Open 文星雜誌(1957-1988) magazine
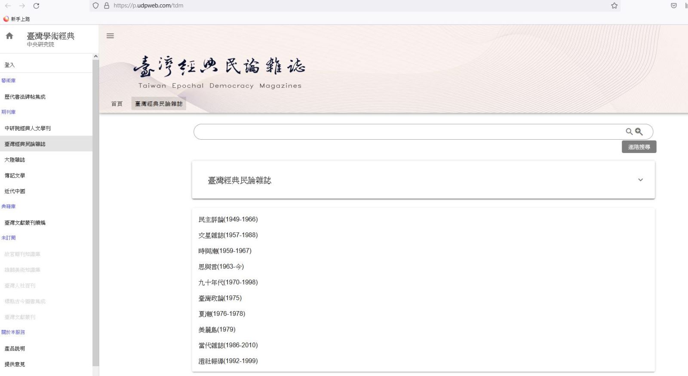This screenshot has height=376, width=688. [x=228, y=235]
